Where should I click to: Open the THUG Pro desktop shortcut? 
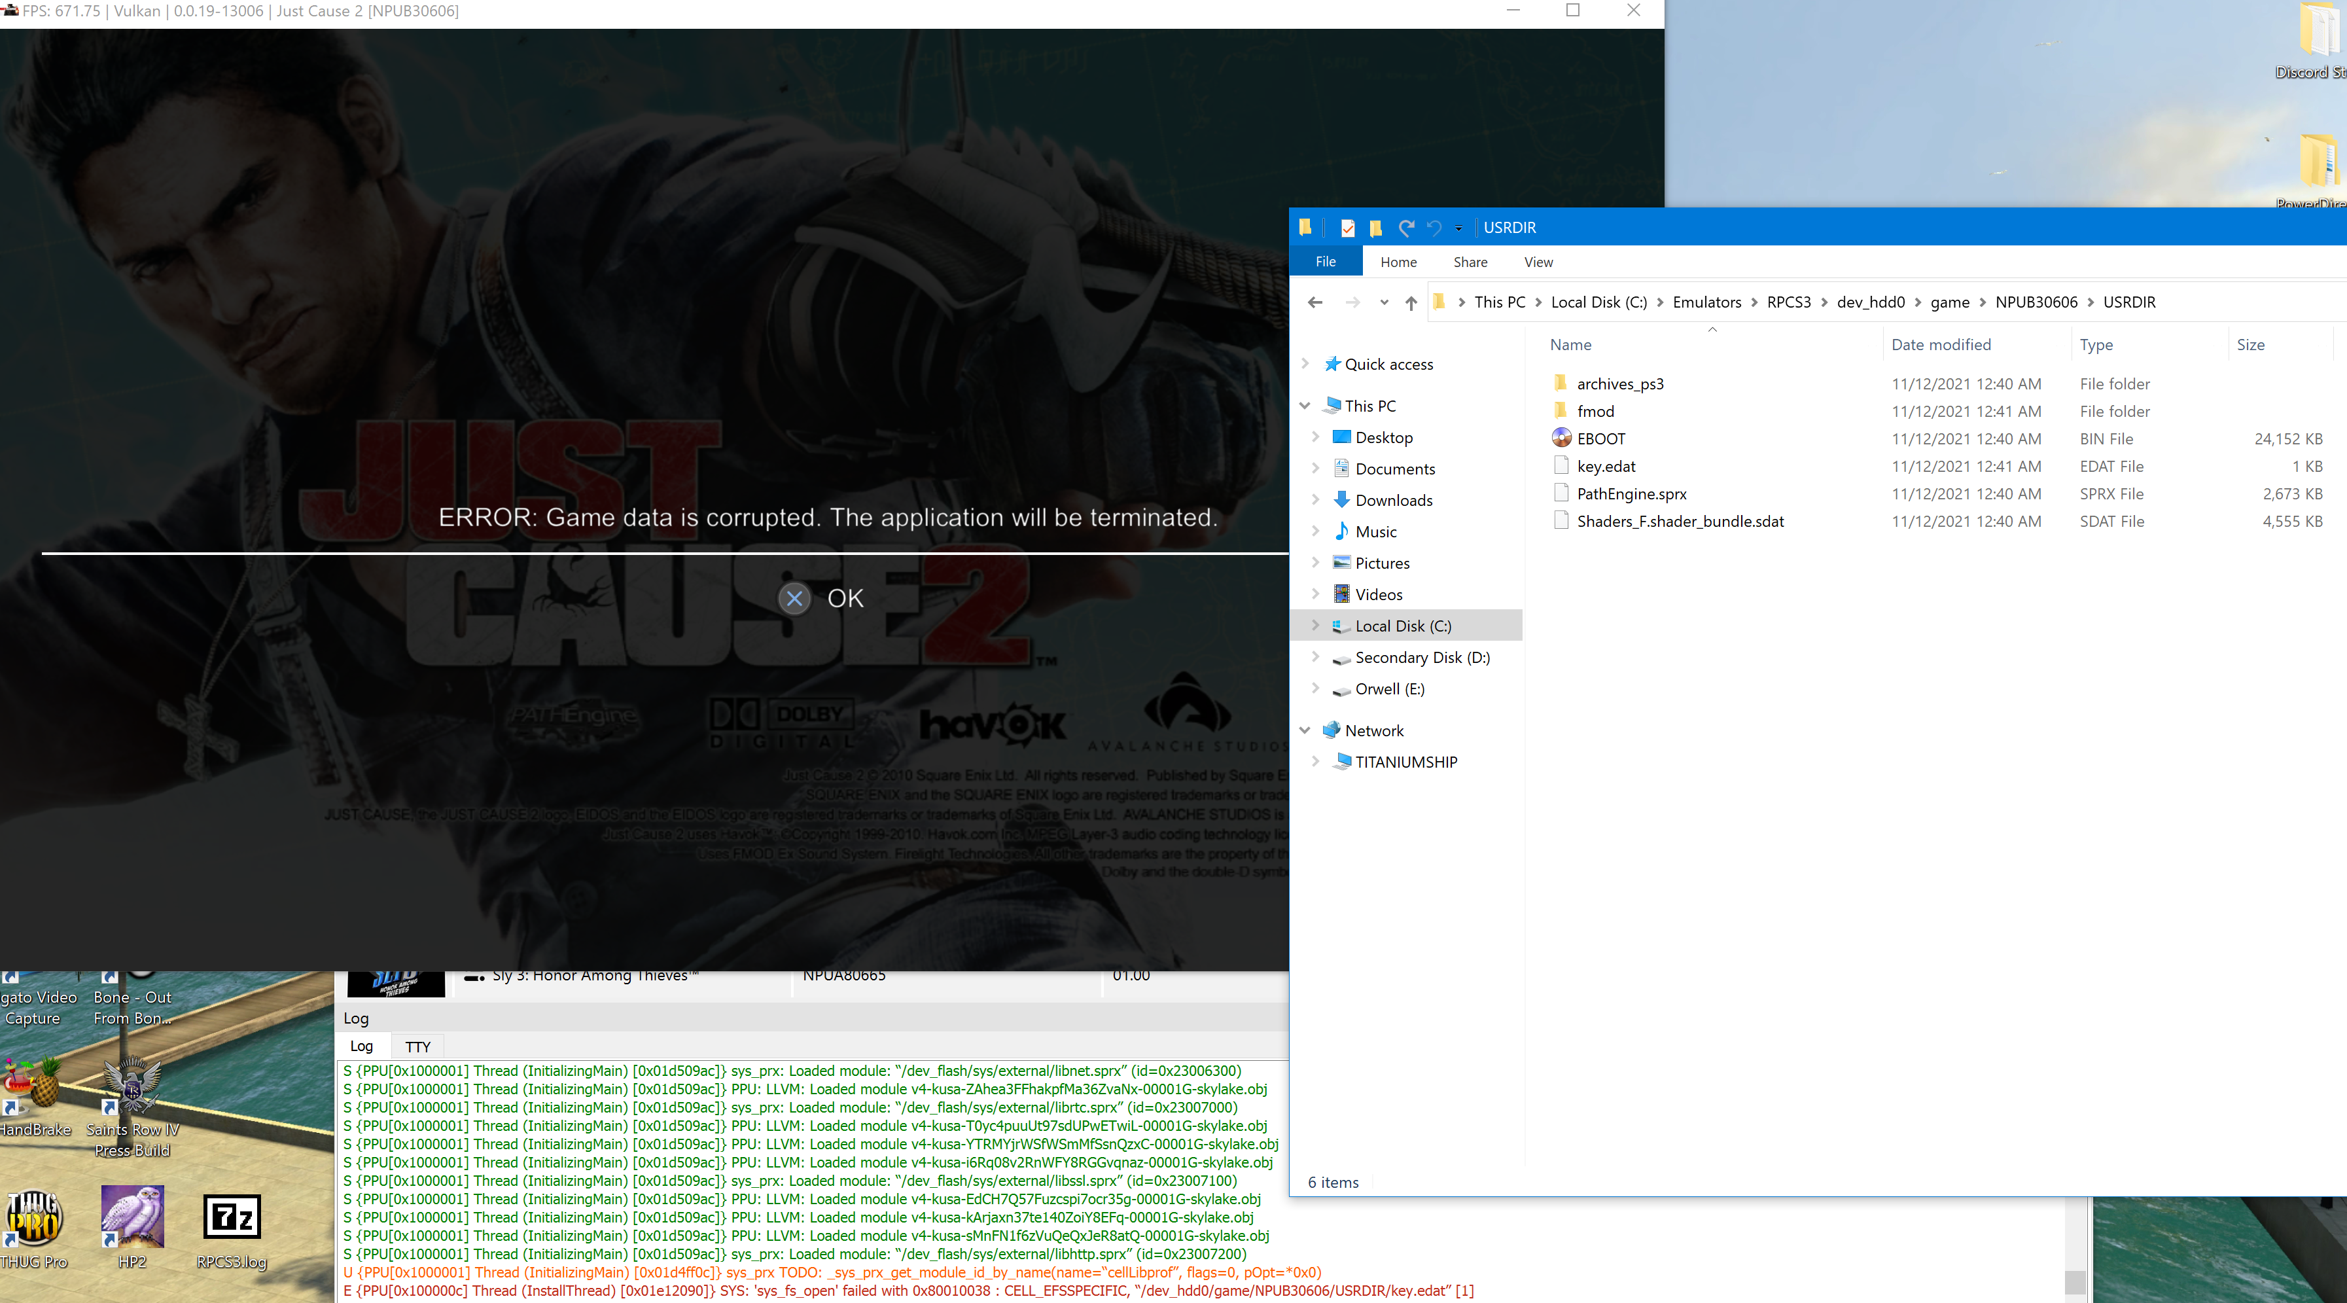(35, 1217)
